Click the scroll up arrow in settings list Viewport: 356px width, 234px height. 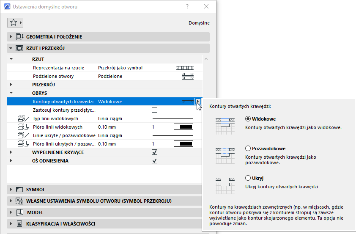tap(206, 59)
